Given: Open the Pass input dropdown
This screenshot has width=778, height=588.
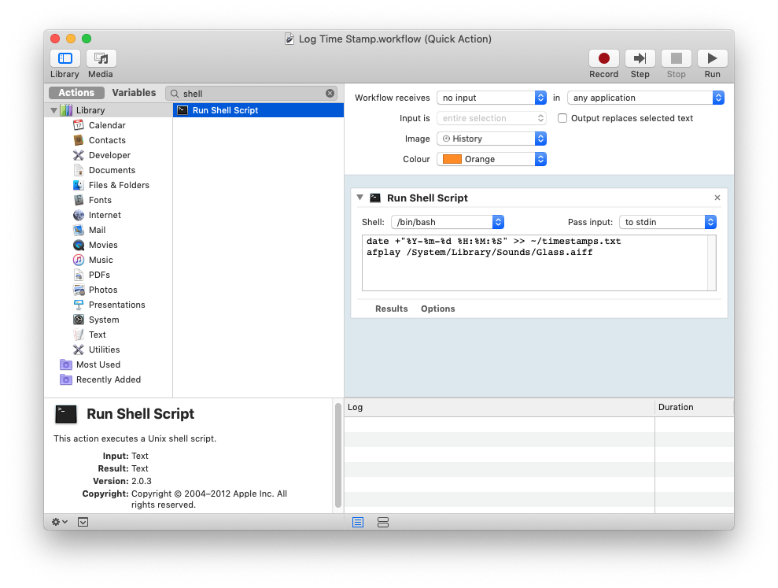Looking at the screenshot, I should pos(667,222).
